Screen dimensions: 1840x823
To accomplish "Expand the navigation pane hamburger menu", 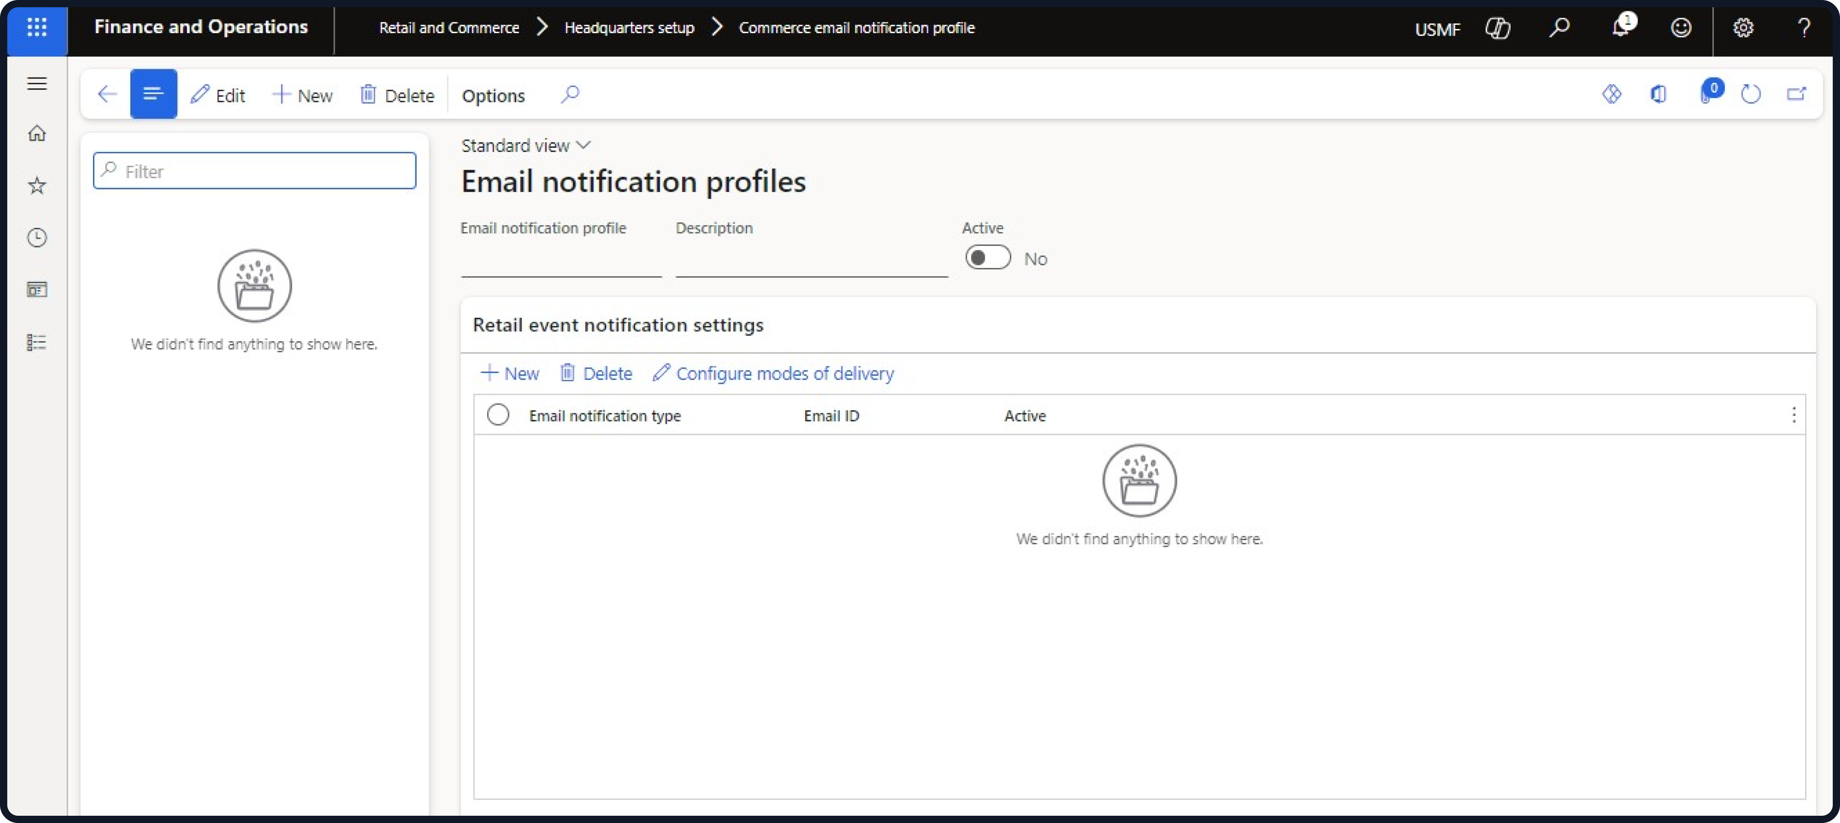I will [37, 83].
